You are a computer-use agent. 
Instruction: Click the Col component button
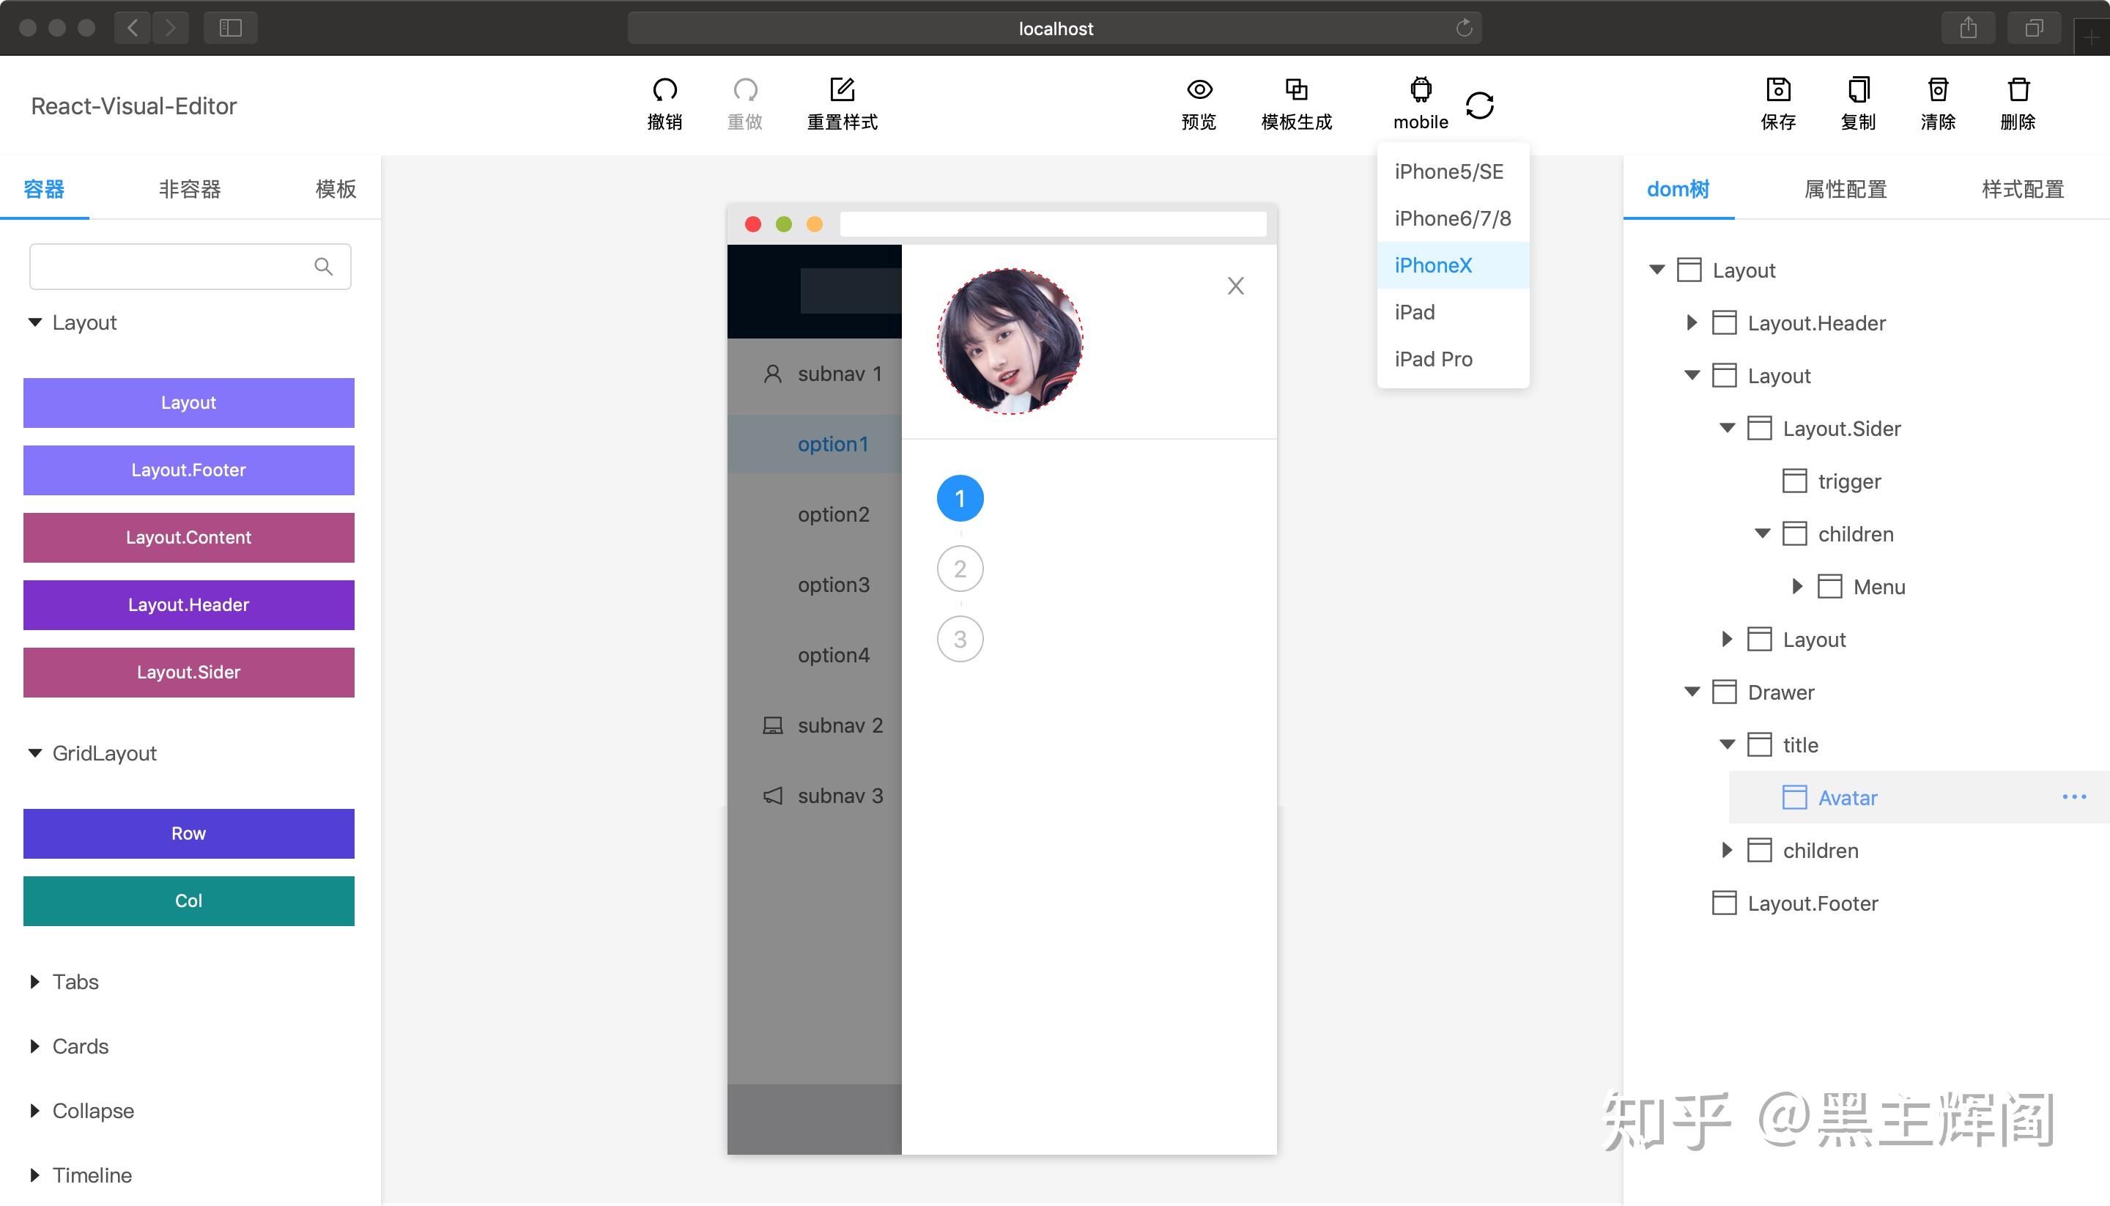click(x=188, y=900)
